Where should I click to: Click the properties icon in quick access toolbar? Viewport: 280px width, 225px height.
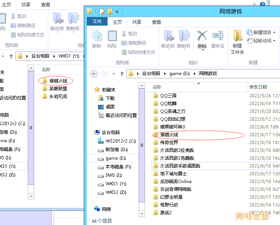[102, 12]
